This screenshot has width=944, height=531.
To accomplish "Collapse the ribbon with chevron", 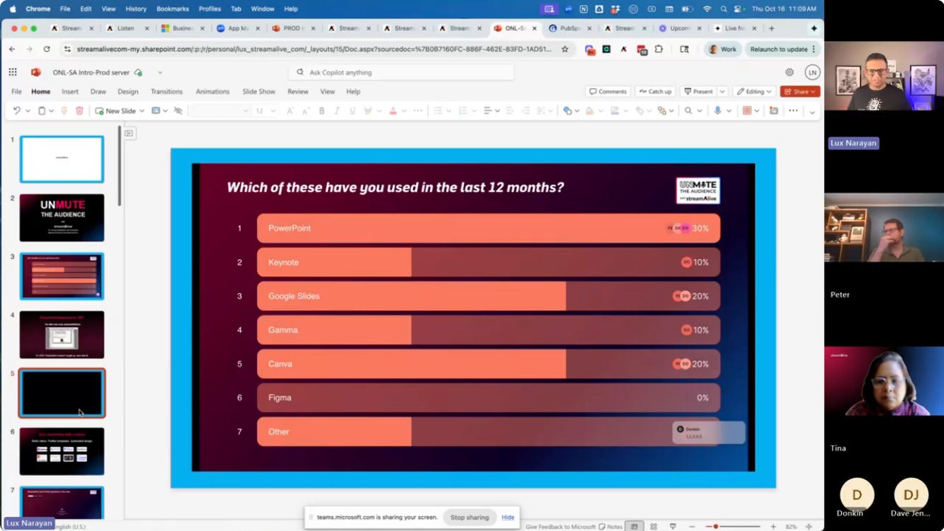I will click(812, 111).
